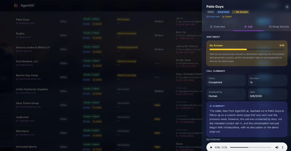Click the No Answer status badge in panel
The image size is (291, 151).
point(240,12)
